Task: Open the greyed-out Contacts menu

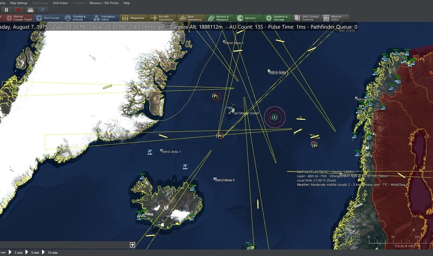Action: pyautogui.click(x=79, y=3)
